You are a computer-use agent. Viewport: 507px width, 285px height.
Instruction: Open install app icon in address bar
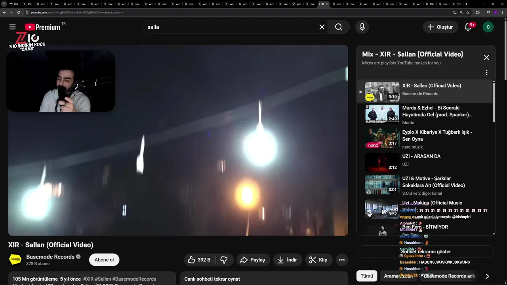(x=455, y=12)
